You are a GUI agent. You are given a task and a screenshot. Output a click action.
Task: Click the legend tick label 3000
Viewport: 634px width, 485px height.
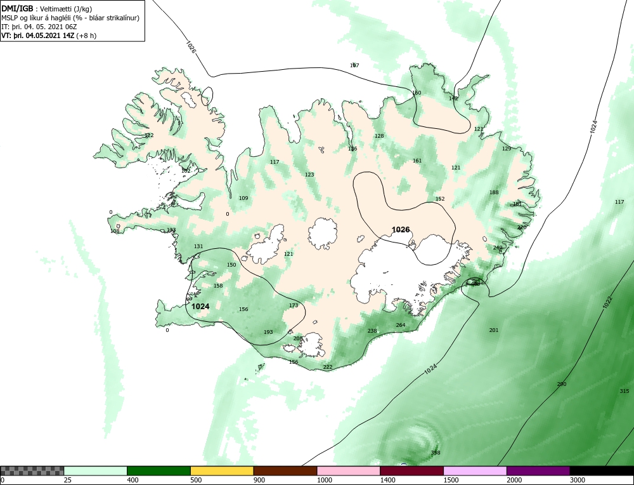point(578,480)
